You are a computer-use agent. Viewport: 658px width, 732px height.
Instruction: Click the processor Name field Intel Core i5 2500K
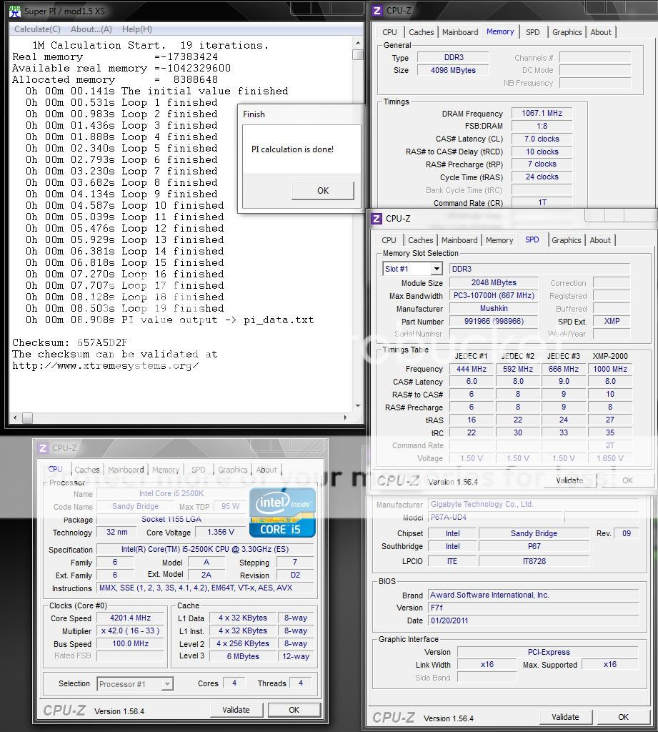tap(171, 493)
